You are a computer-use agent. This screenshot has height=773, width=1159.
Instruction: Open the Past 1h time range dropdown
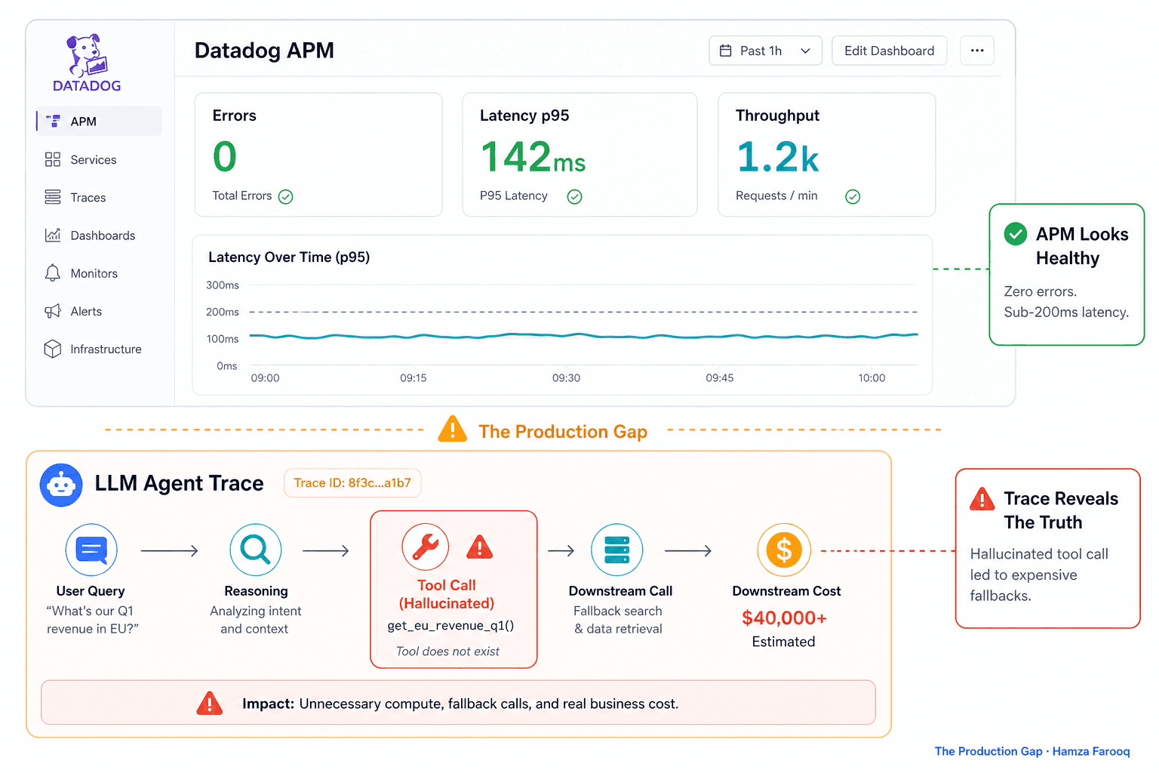click(765, 51)
